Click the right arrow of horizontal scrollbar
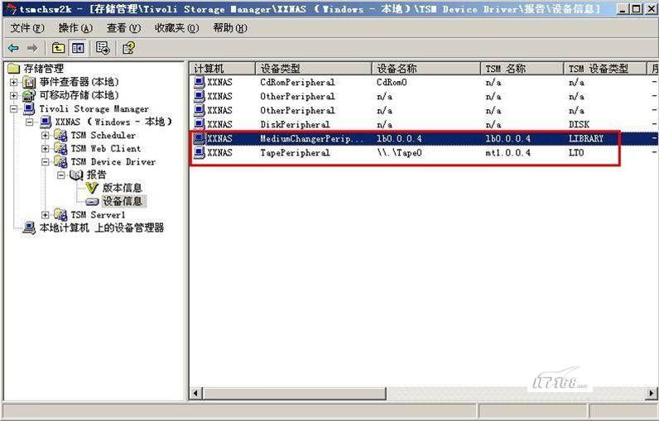 pyautogui.click(x=652, y=394)
